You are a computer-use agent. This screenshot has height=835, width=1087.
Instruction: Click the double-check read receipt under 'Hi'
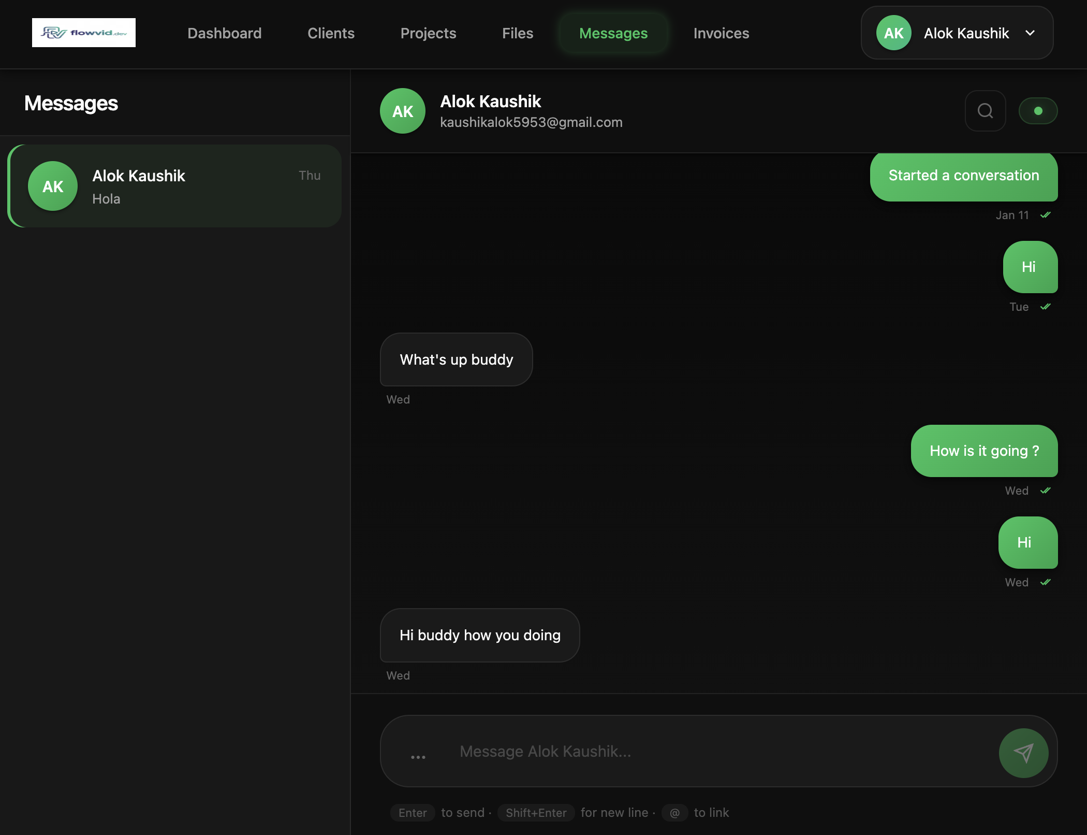coord(1045,307)
